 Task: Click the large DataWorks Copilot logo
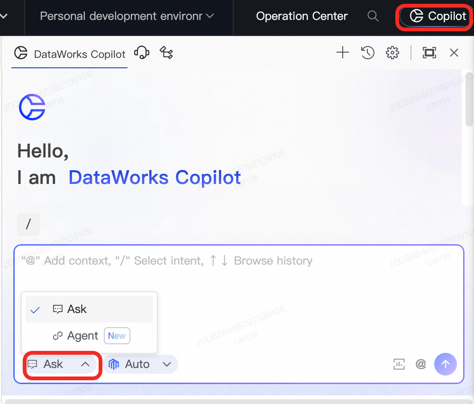pos(32,107)
